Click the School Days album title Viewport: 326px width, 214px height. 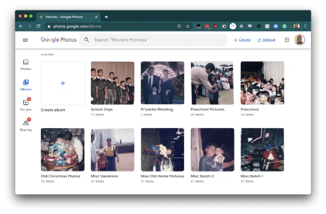102,109
